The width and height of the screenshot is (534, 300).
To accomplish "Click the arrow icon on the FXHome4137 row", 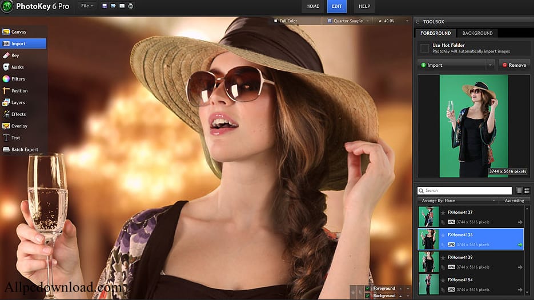I will [520, 222].
